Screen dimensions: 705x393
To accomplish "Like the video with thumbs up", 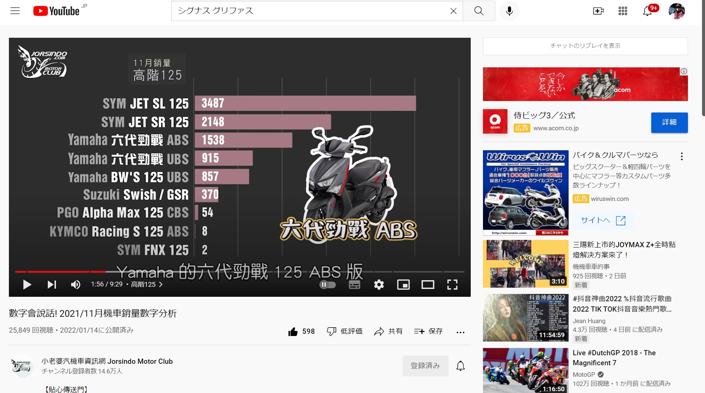I will (301, 331).
